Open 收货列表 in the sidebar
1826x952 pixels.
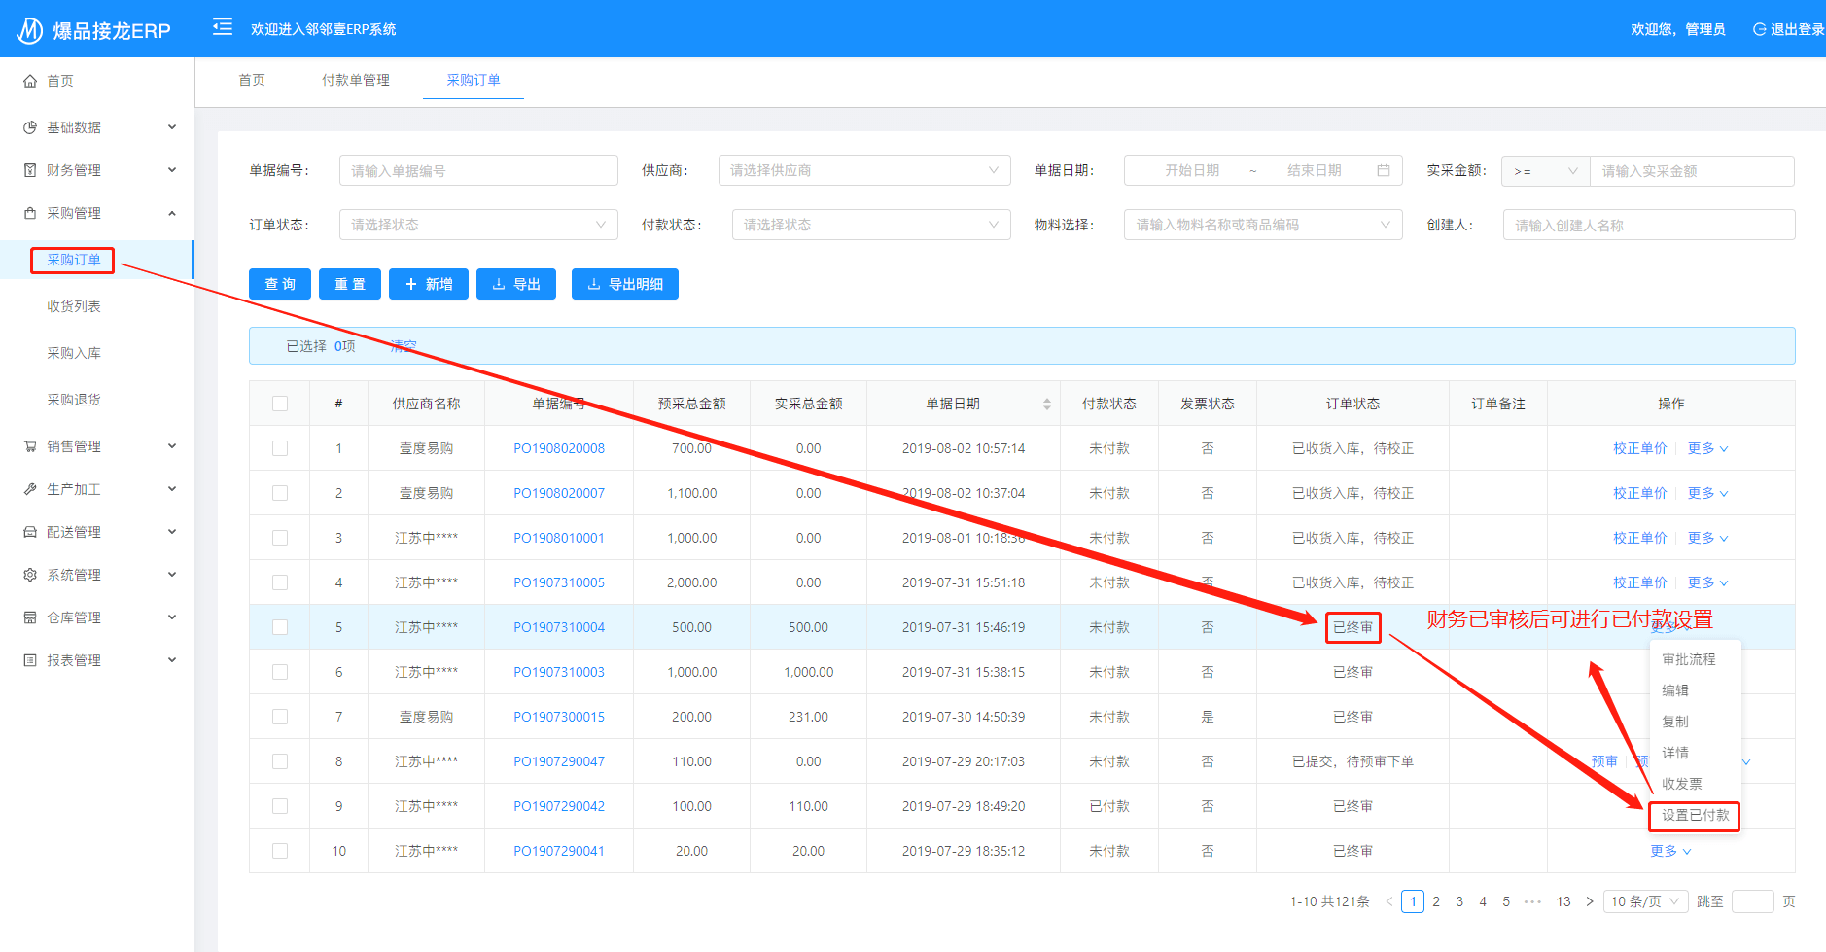[74, 306]
